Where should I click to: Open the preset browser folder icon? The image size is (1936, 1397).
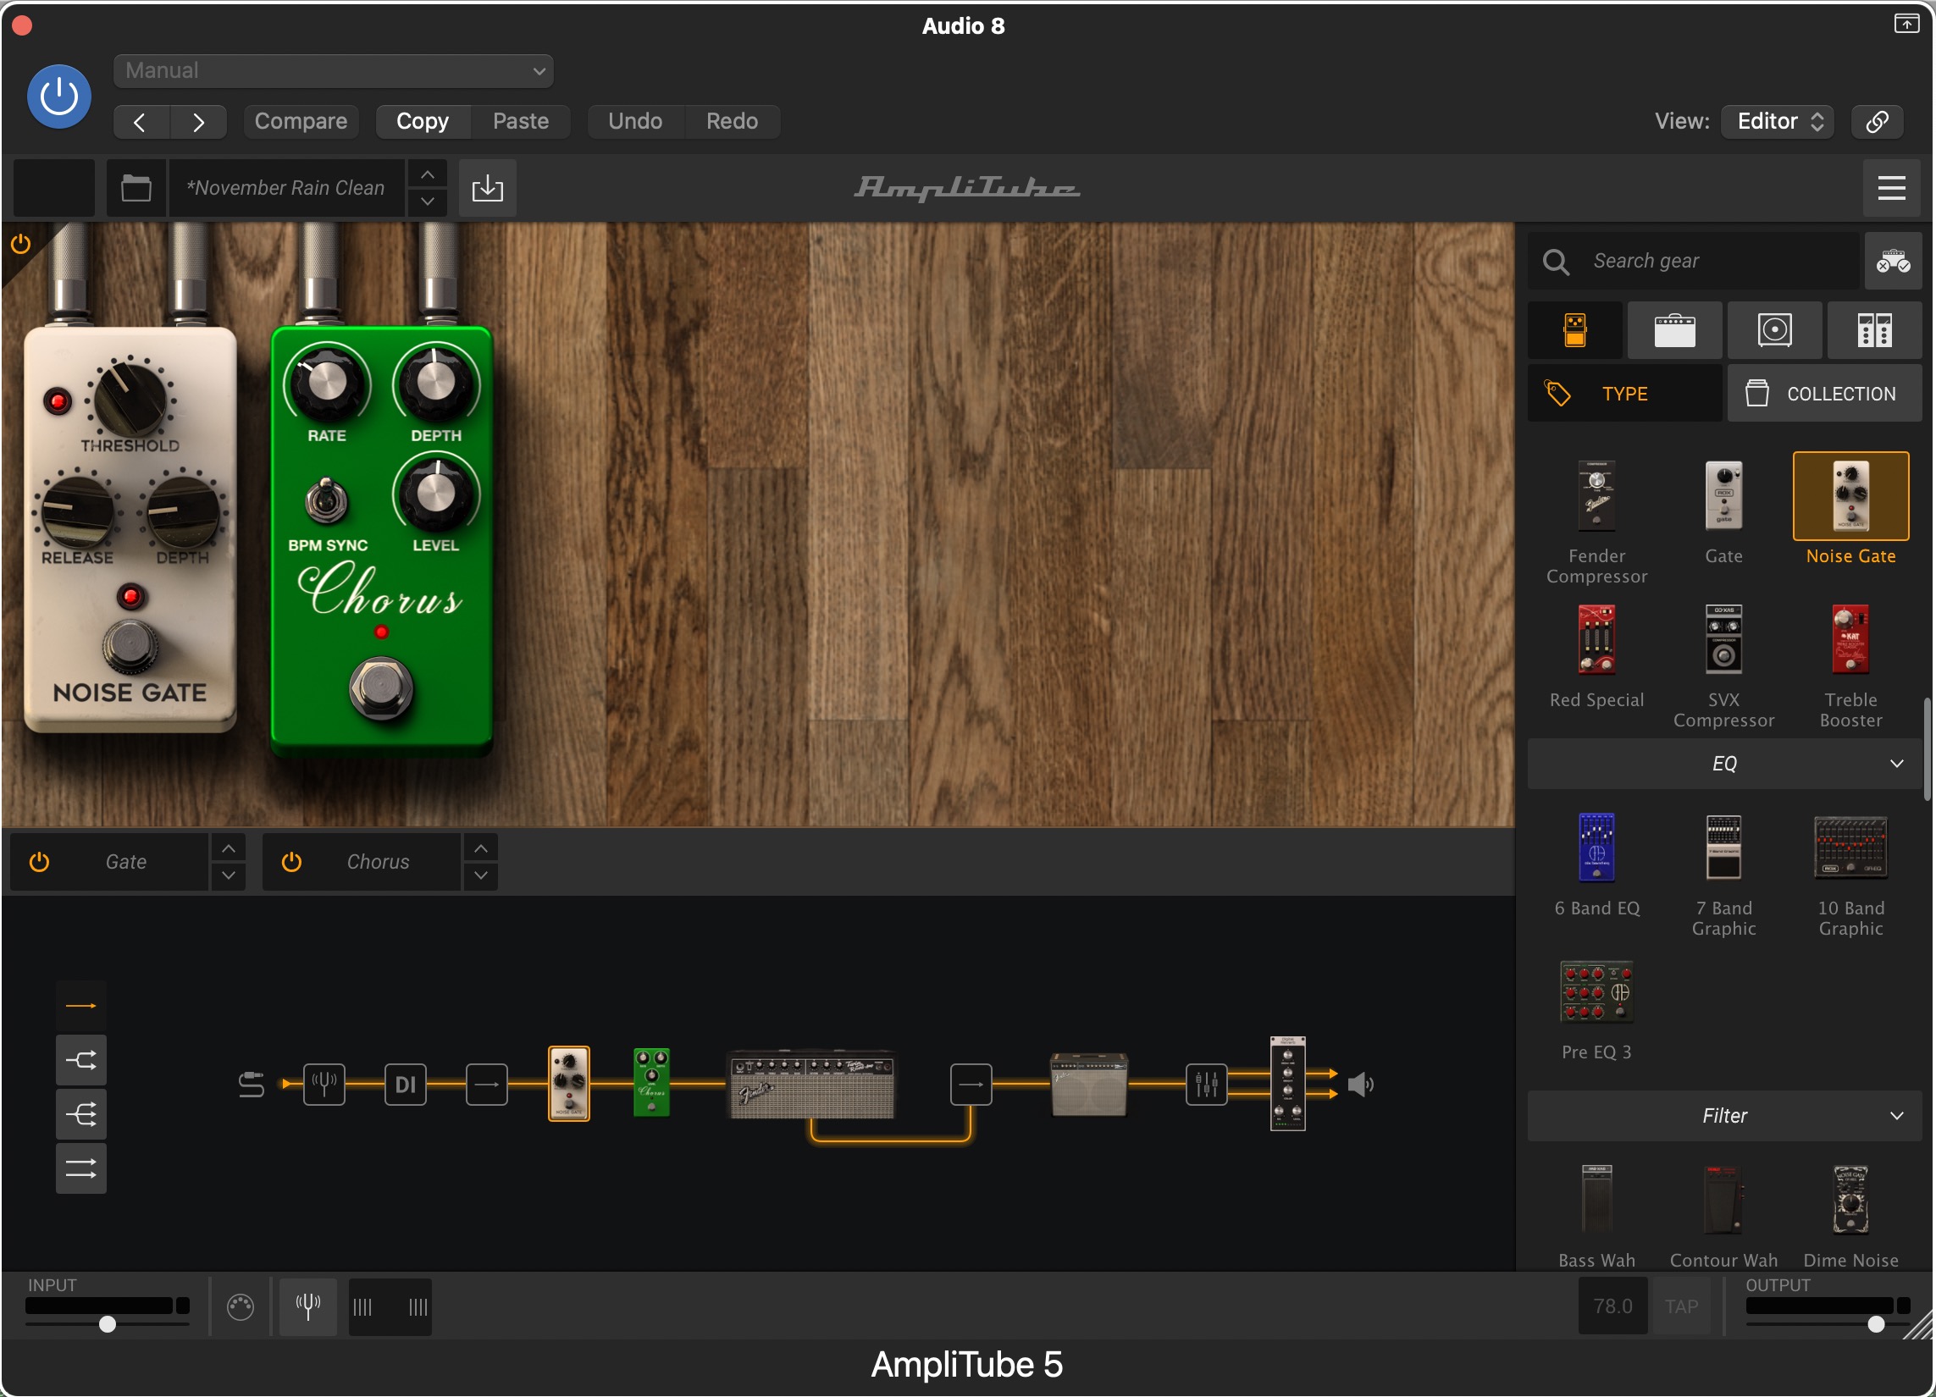coord(136,188)
